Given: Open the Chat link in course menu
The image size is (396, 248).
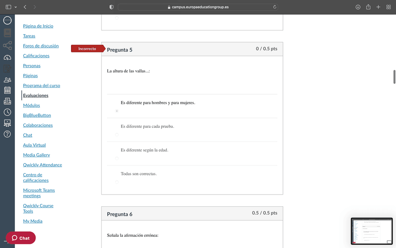Looking at the screenshot, I should tap(28, 135).
